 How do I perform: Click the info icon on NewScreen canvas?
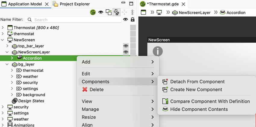[x=158, y=51]
